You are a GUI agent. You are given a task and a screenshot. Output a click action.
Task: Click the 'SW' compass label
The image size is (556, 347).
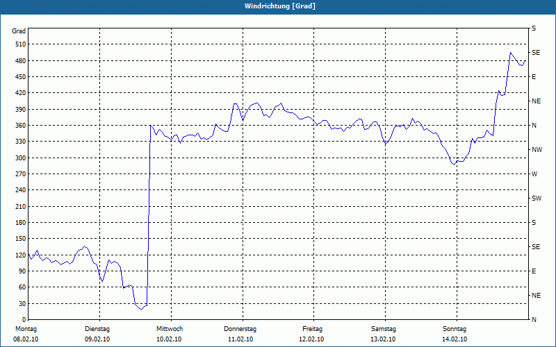[x=537, y=198]
